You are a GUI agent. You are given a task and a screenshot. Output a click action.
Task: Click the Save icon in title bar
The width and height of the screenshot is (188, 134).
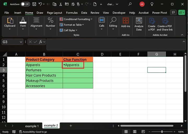pos(34,4)
